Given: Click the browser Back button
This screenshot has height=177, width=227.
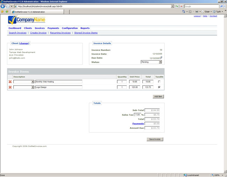Looking at the screenshot, I should (3, 6).
